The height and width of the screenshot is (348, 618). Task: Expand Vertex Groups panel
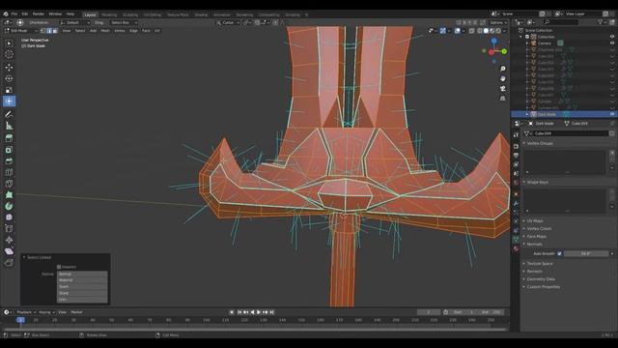click(x=540, y=143)
